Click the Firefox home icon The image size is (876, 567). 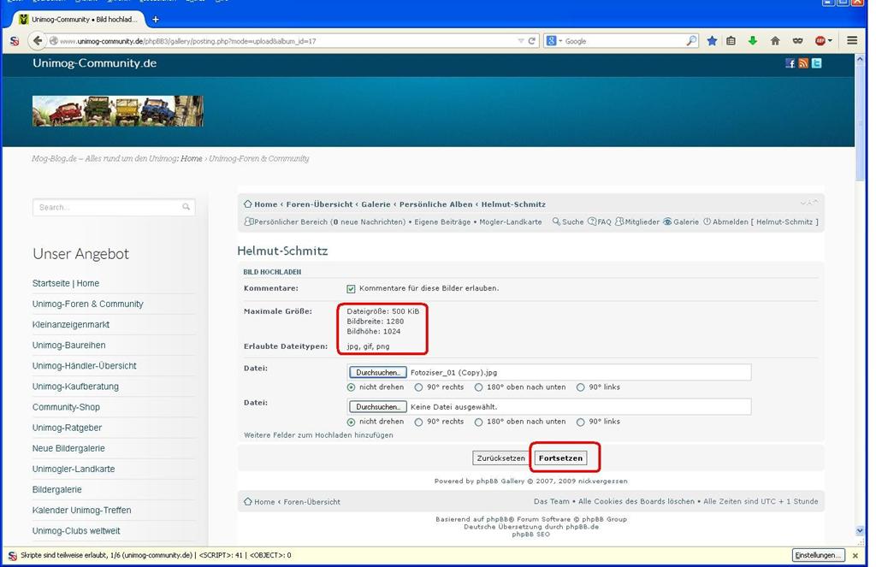tap(775, 40)
